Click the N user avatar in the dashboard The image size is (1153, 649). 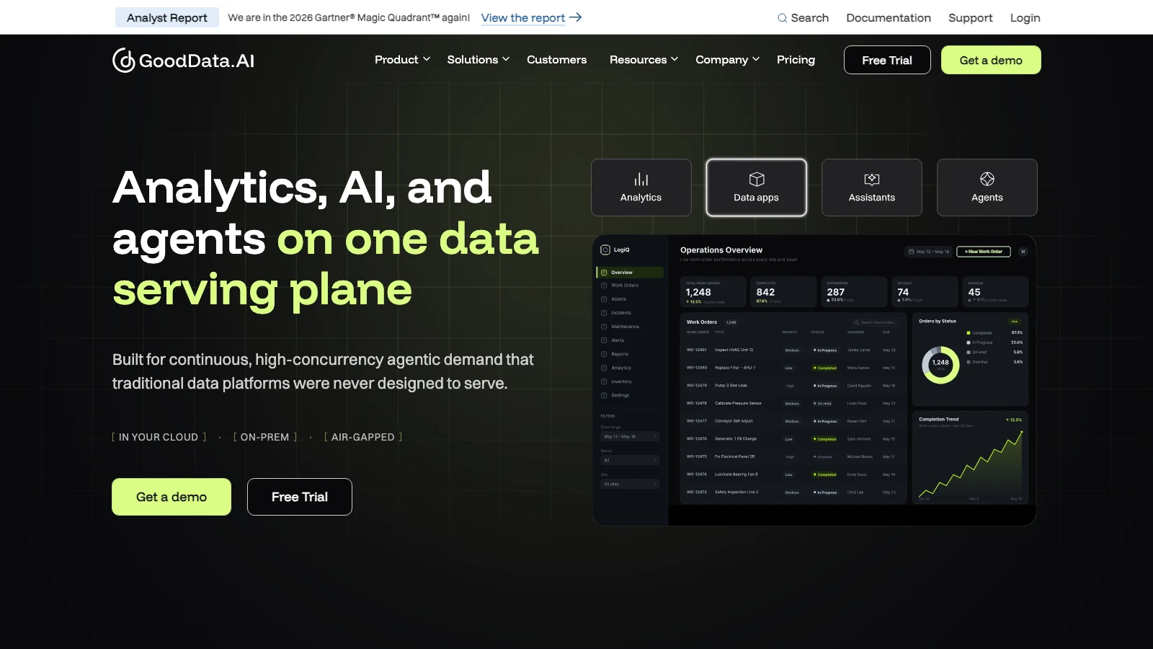[x=1023, y=252]
